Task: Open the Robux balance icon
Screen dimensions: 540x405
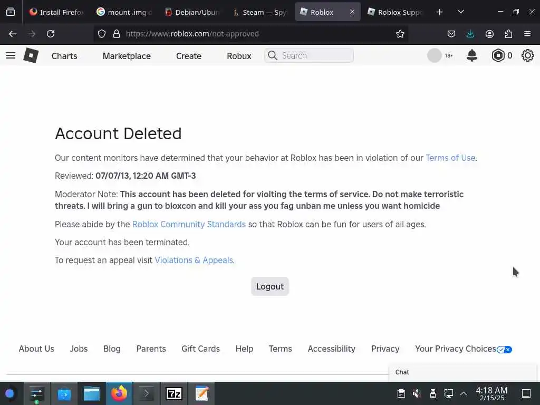Action: tap(498, 55)
